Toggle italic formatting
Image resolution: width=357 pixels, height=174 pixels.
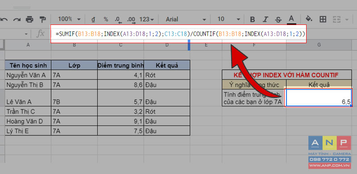click(265, 20)
